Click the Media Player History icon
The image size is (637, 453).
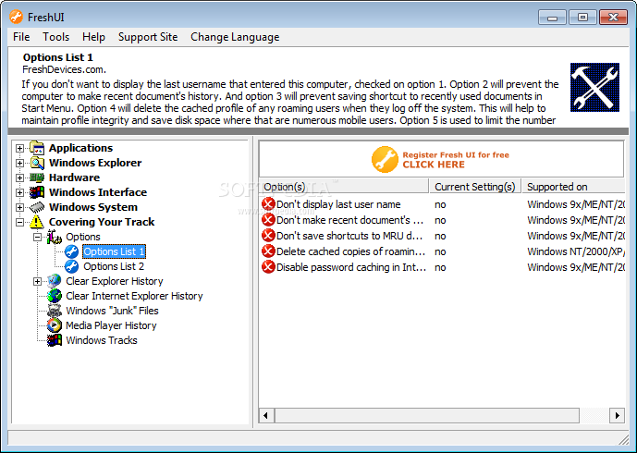(x=55, y=325)
